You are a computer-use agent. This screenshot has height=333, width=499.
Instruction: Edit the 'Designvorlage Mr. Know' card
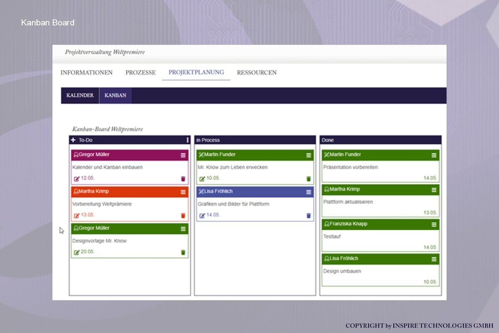76,252
